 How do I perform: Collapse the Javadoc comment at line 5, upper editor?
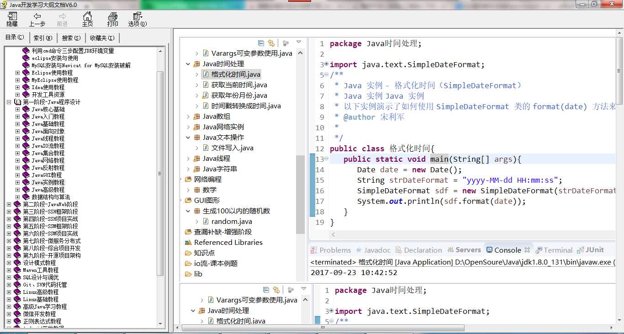click(326, 75)
